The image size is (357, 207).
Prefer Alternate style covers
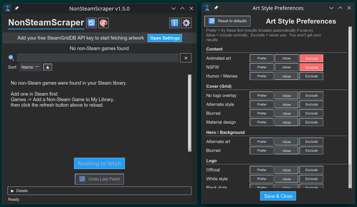pyautogui.click(x=262, y=104)
